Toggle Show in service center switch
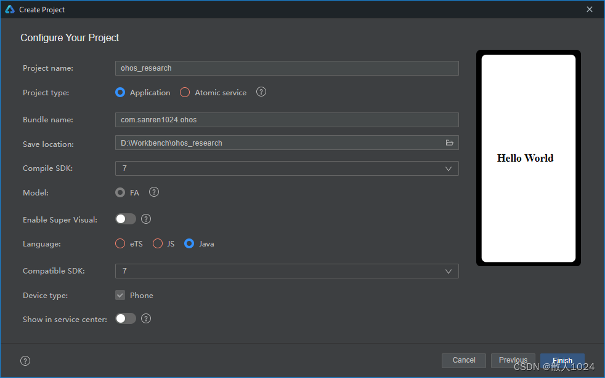Screen dimensions: 605x378 click(126, 319)
